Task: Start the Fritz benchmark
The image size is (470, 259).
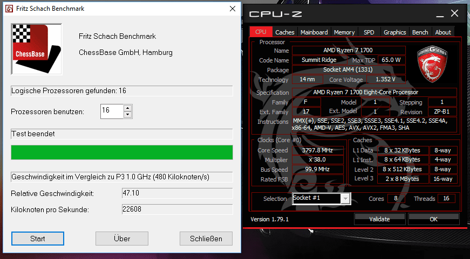Action: 38,239
